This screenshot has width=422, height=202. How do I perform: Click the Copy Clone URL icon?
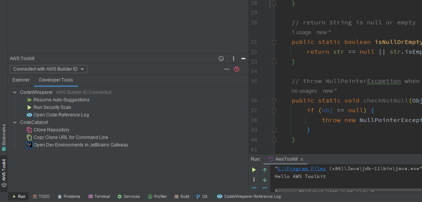[29, 137]
